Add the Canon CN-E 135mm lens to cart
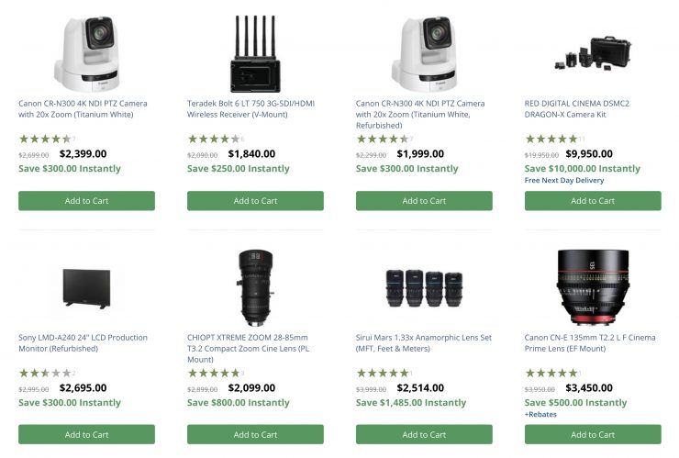Image resolution: width=679 pixels, height=458 pixels. (593, 434)
